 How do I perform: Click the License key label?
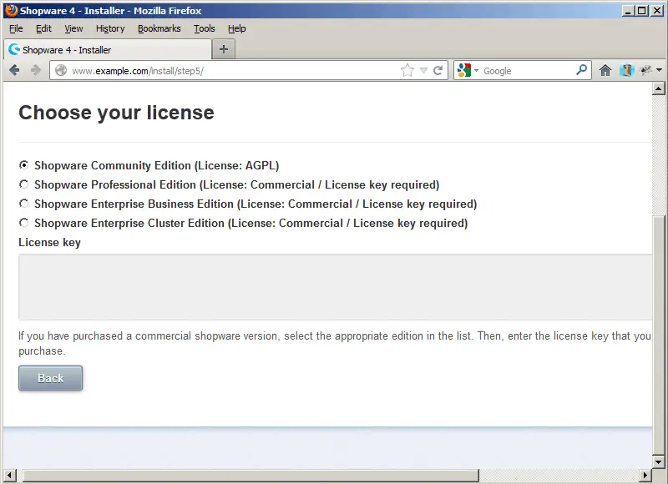(49, 242)
